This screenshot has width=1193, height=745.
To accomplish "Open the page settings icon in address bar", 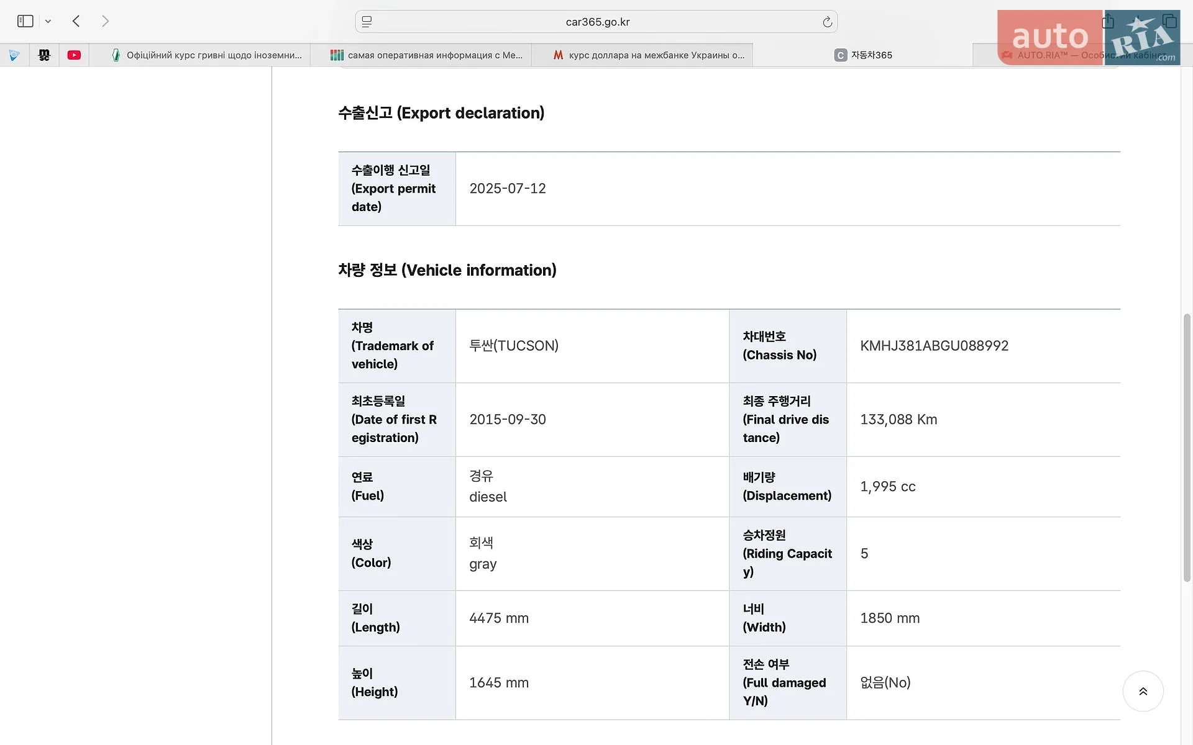I will (x=367, y=22).
